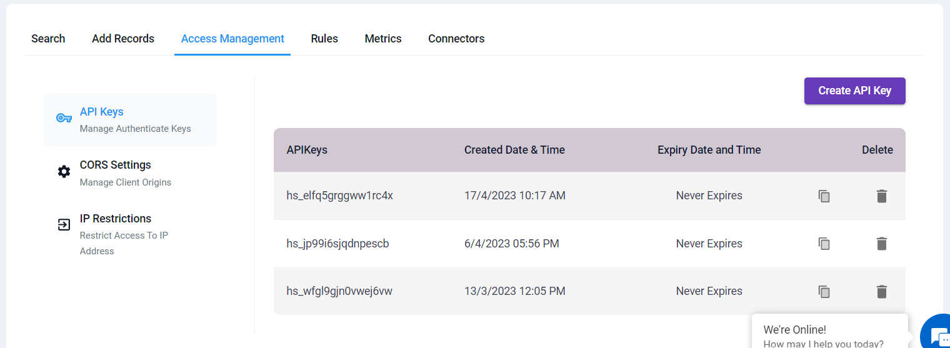The width and height of the screenshot is (950, 348).
Task: Open the live chat bubble icon
Action: pos(936,331)
